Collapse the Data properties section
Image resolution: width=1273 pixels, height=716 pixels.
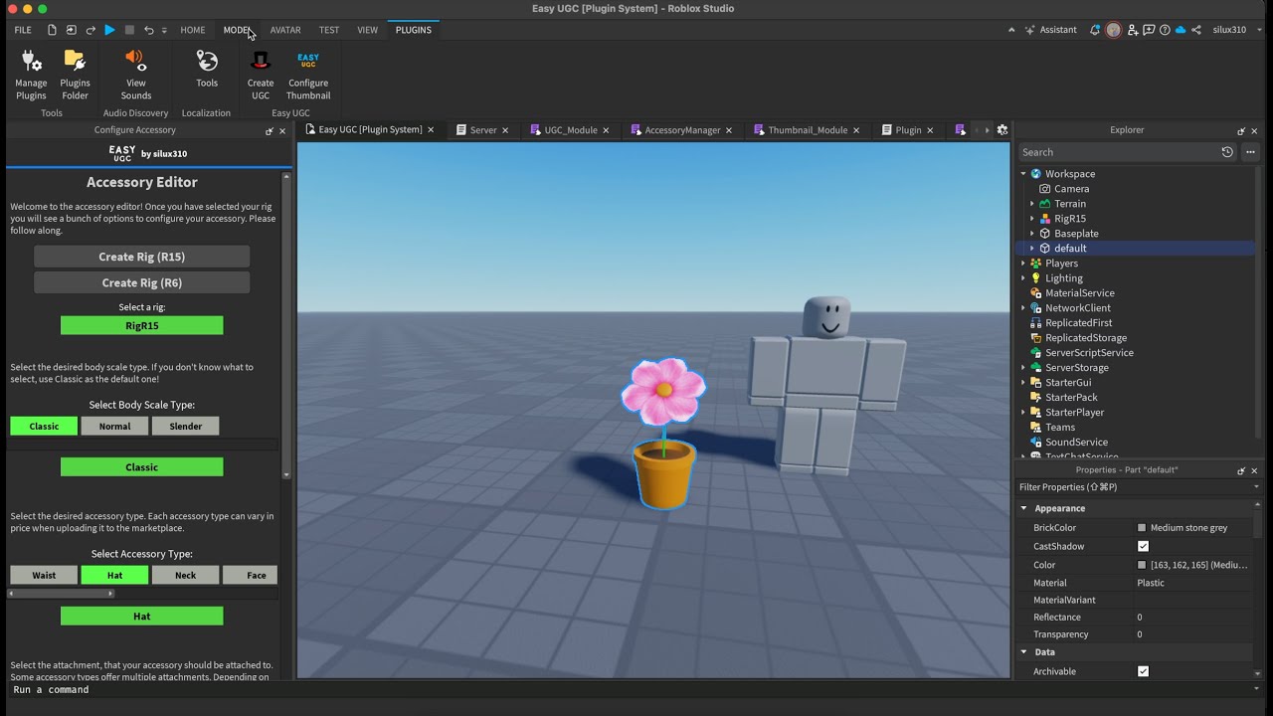1023,652
